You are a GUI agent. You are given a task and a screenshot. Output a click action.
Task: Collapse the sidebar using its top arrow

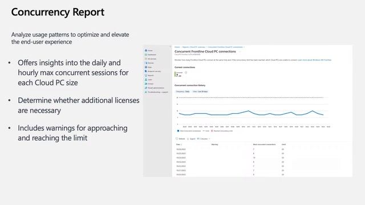170,47
